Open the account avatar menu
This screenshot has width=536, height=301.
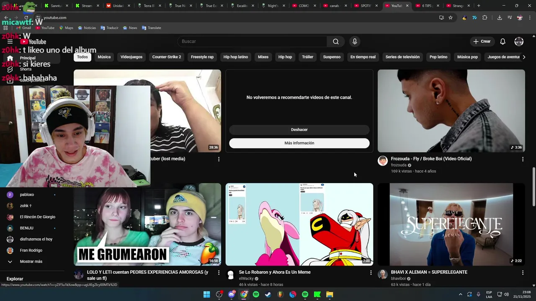click(x=519, y=41)
